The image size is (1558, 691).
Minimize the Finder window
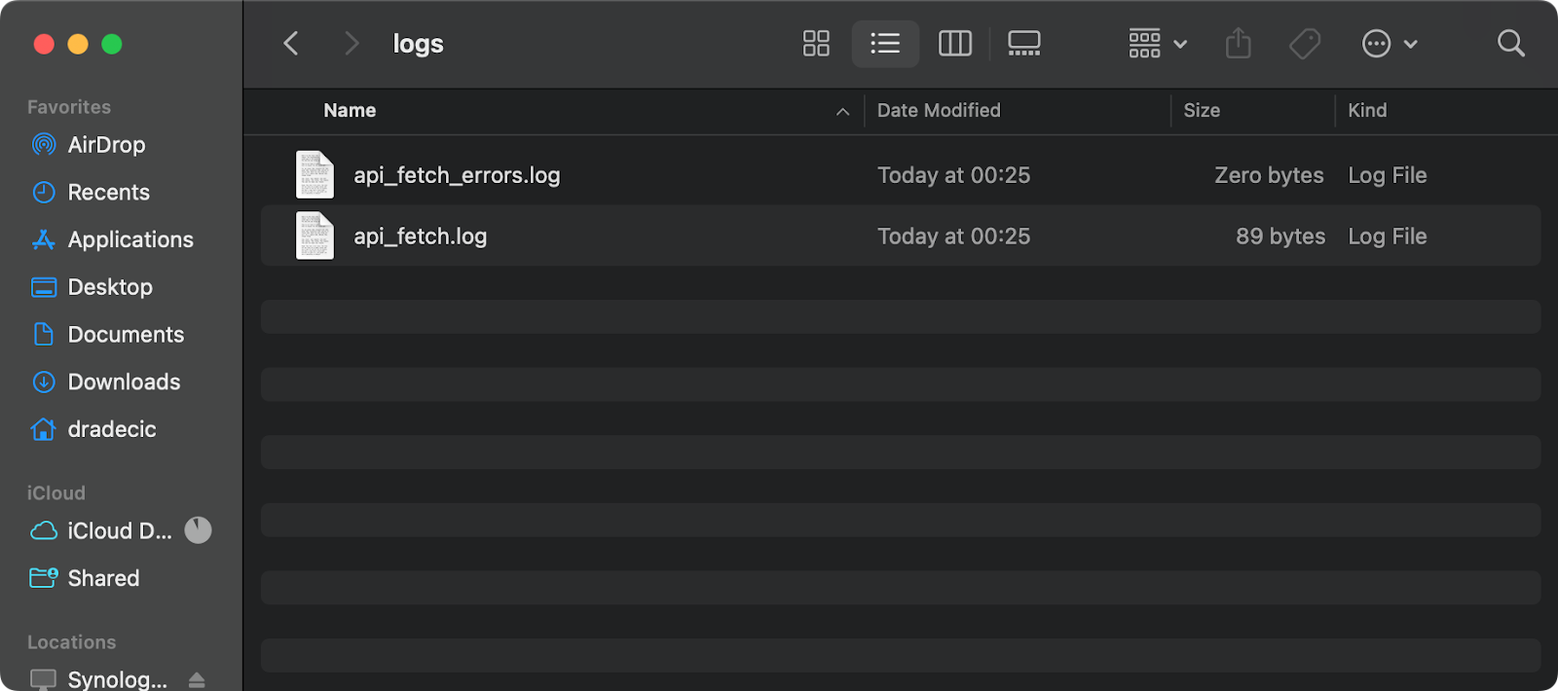click(78, 44)
